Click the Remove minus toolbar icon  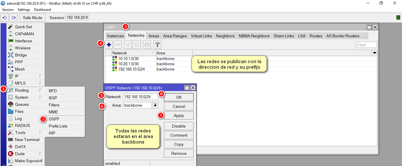point(117,45)
